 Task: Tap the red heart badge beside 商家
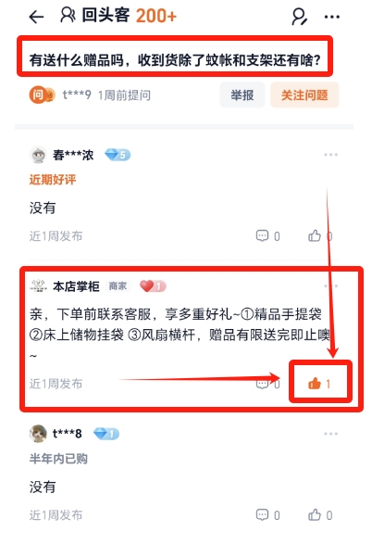pyautogui.click(x=153, y=286)
